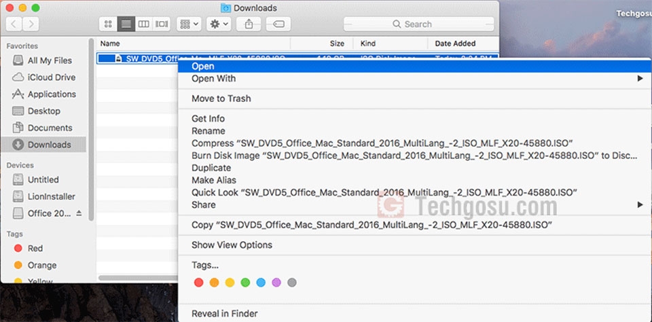
Task: Click the Downloads arrow icon in sidebar
Action: [x=18, y=145]
